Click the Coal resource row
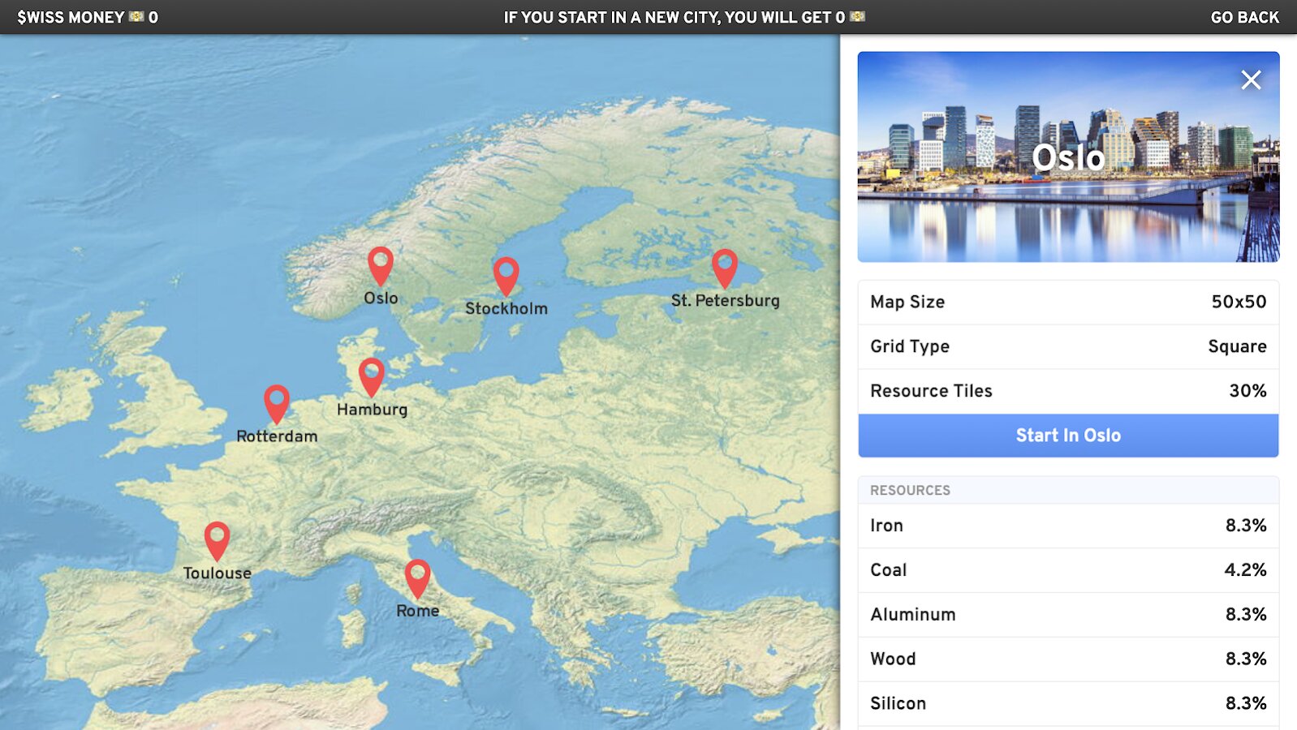Image resolution: width=1297 pixels, height=730 pixels. 1068,570
